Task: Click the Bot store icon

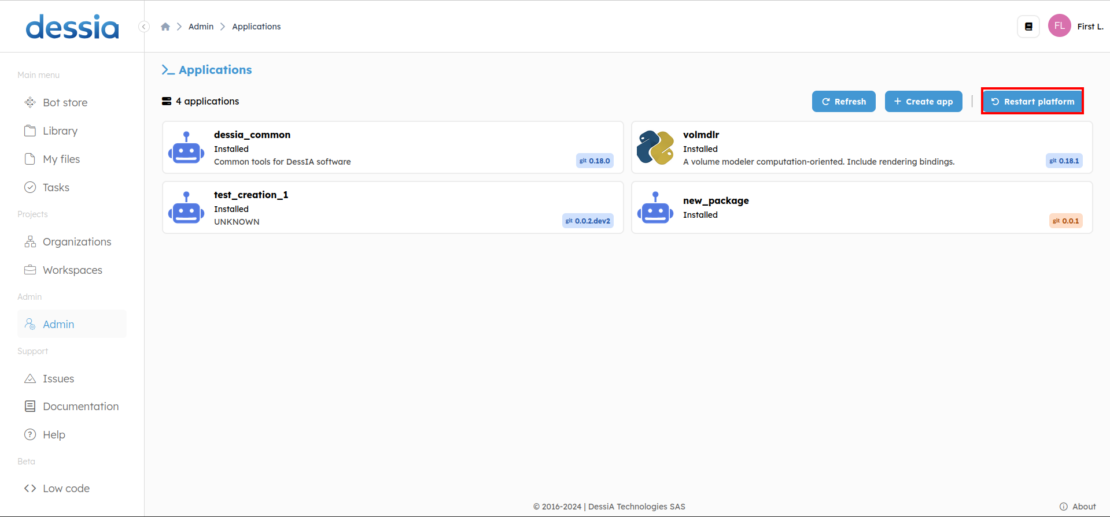Action: [x=30, y=103]
